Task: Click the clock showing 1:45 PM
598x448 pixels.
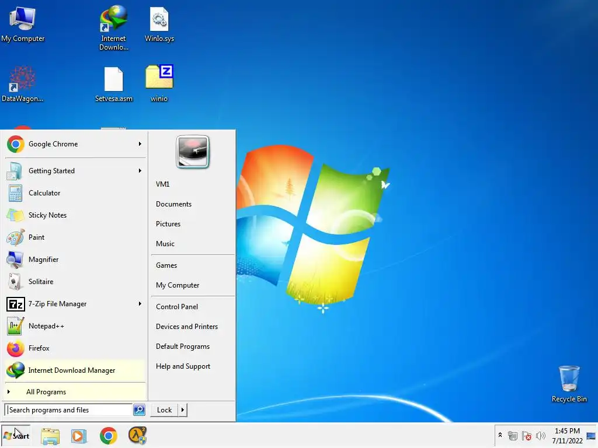Action: click(567, 435)
